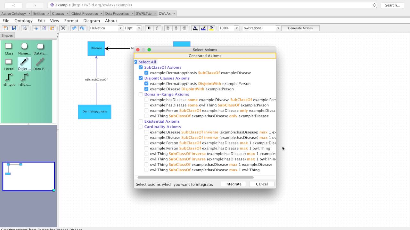Click the Paste clipboard icon
The image size is (410, 230).
(x=53, y=28)
